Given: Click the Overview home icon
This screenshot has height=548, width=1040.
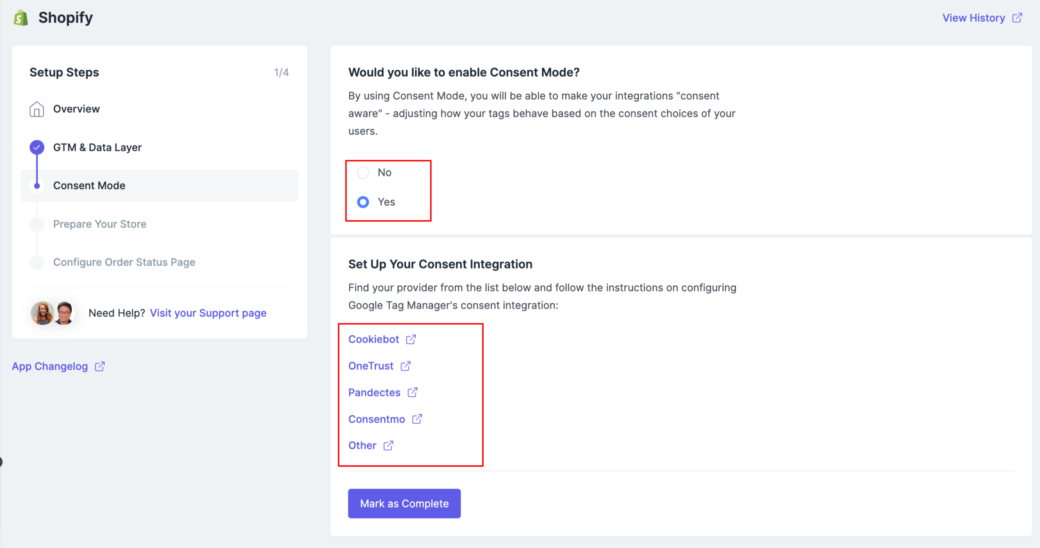Looking at the screenshot, I should tap(37, 109).
